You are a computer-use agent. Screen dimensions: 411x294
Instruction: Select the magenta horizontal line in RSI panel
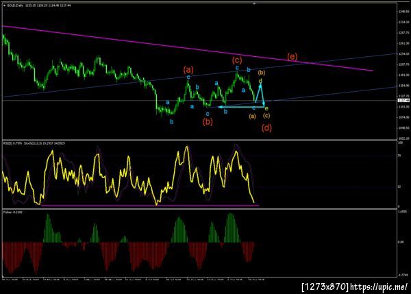(149, 206)
